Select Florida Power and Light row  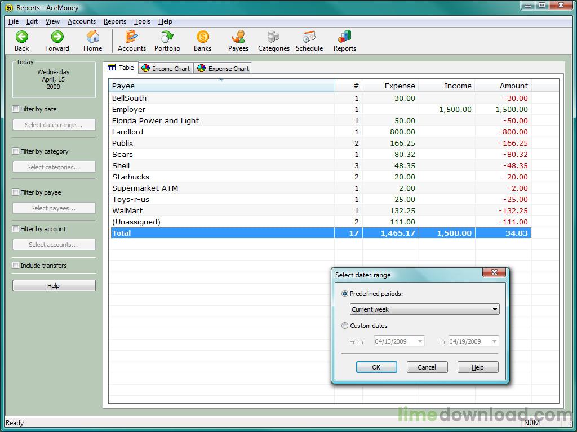tap(321, 120)
